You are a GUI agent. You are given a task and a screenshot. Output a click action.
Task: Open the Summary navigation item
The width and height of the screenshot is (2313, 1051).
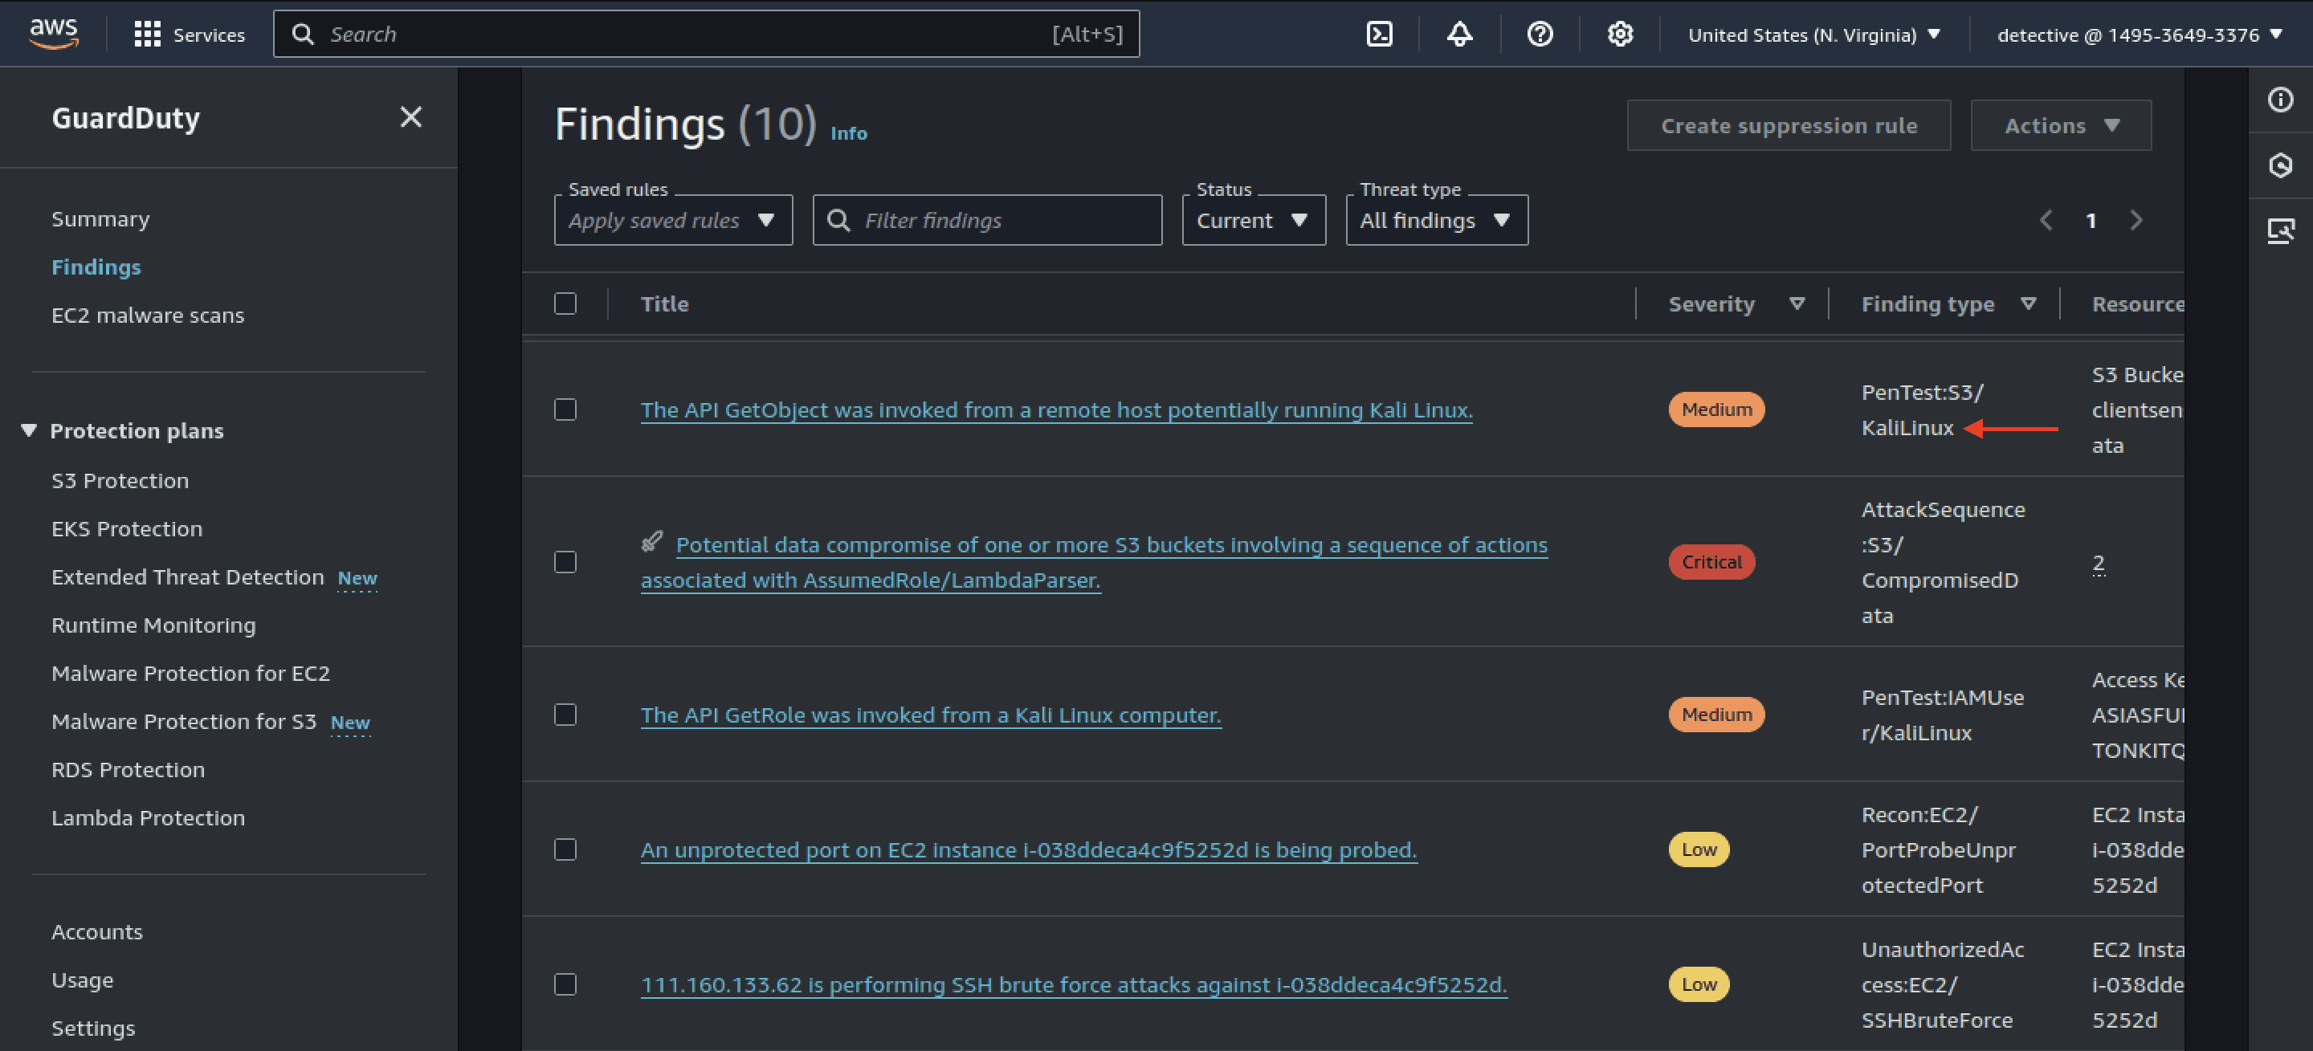tap(100, 219)
